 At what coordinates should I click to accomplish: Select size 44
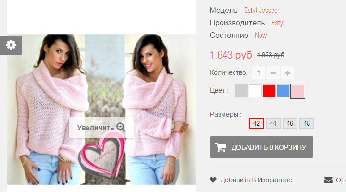[x=273, y=123]
